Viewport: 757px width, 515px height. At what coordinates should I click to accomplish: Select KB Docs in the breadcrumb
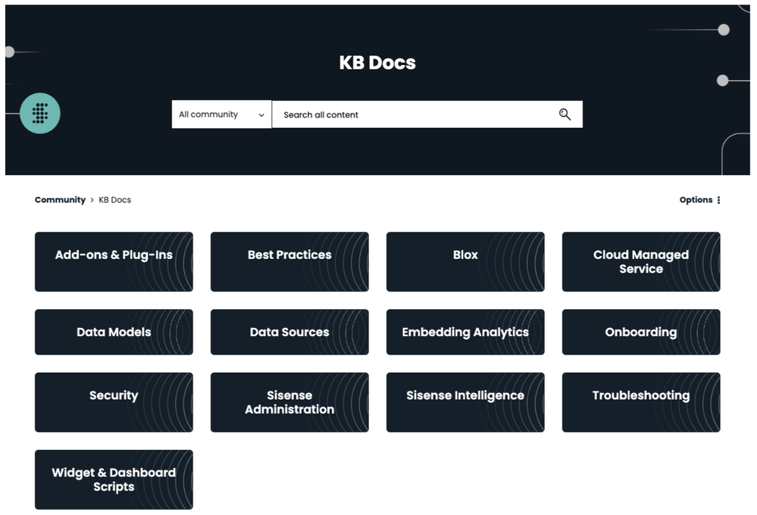(115, 200)
